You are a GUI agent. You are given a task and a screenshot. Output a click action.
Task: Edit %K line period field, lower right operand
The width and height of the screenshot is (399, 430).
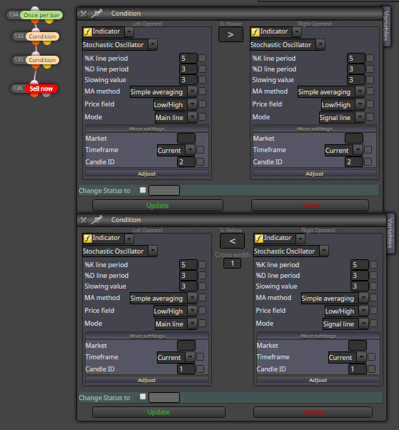[x=360, y=264]
